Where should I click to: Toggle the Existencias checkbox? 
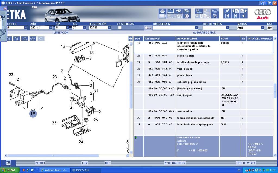tap(120, 28)
